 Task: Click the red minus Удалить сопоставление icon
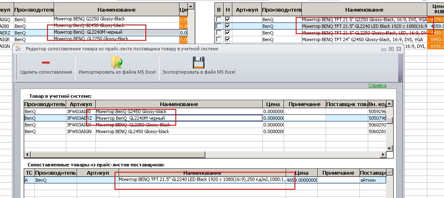coord(45,62)
